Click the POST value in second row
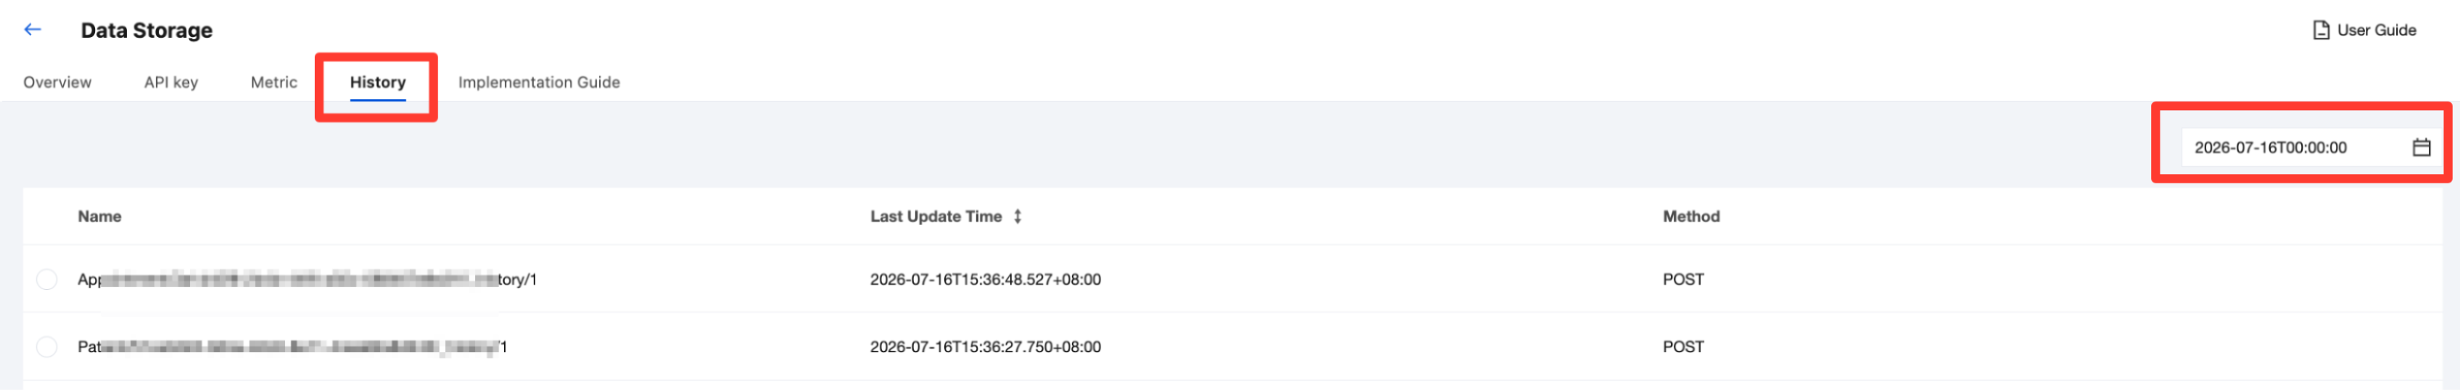The width and height of the screenshot is (2460, 390). pyautogui.click(x=1683, y=347)
